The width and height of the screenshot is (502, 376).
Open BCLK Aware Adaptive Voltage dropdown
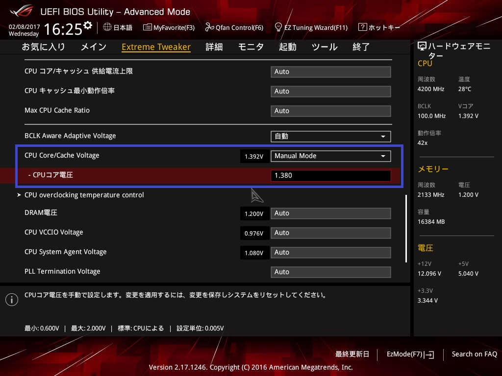(331, 136)
